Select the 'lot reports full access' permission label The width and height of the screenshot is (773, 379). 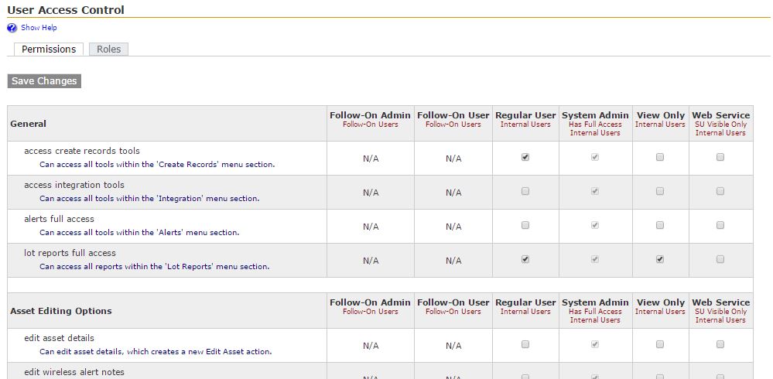[x=70, y=253]
